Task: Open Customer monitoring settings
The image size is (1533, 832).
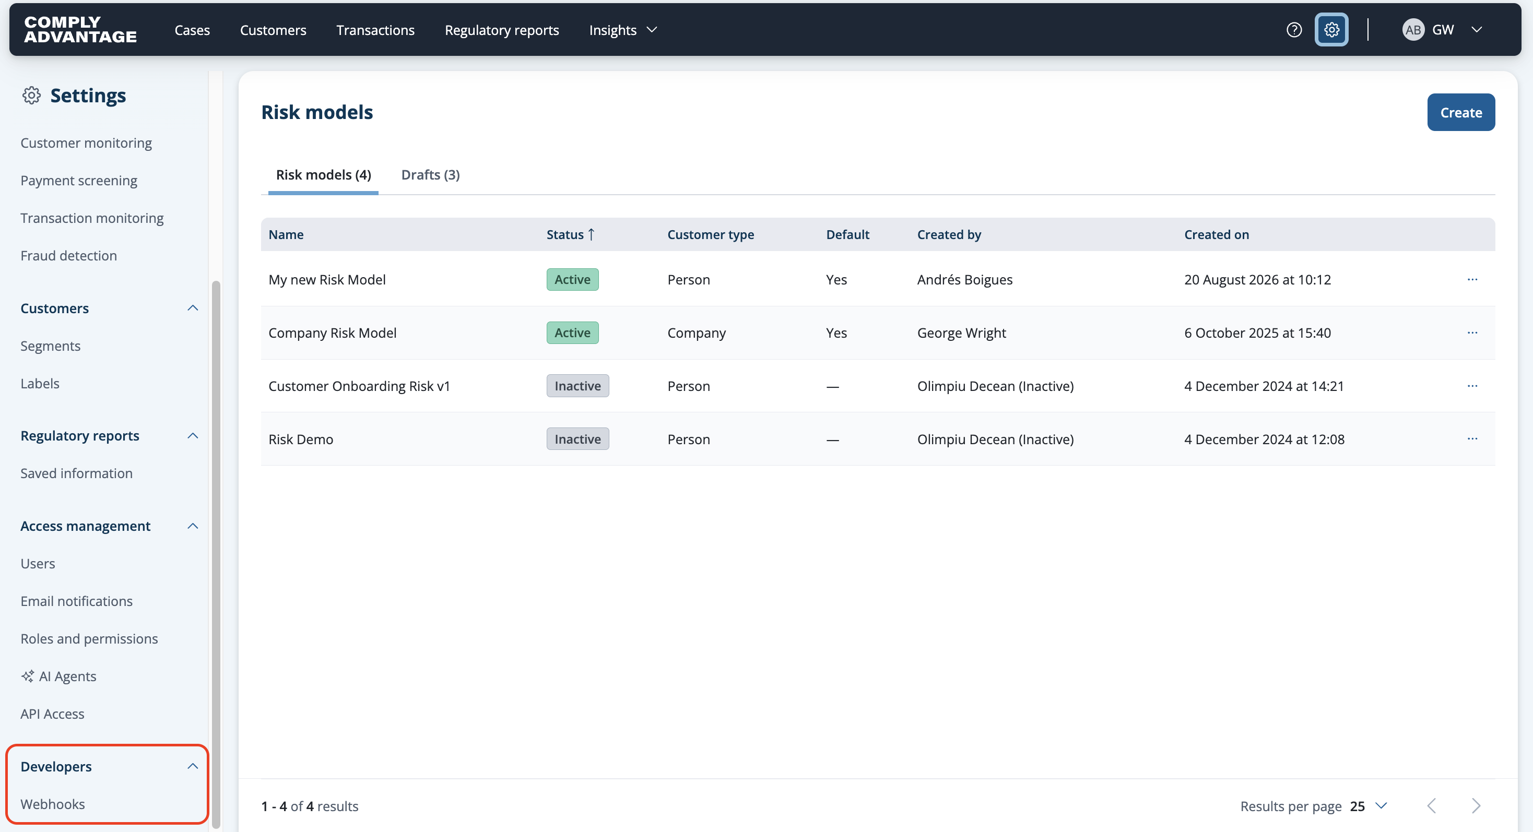Action: click(86, 142)
